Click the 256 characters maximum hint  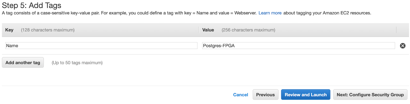248,30
